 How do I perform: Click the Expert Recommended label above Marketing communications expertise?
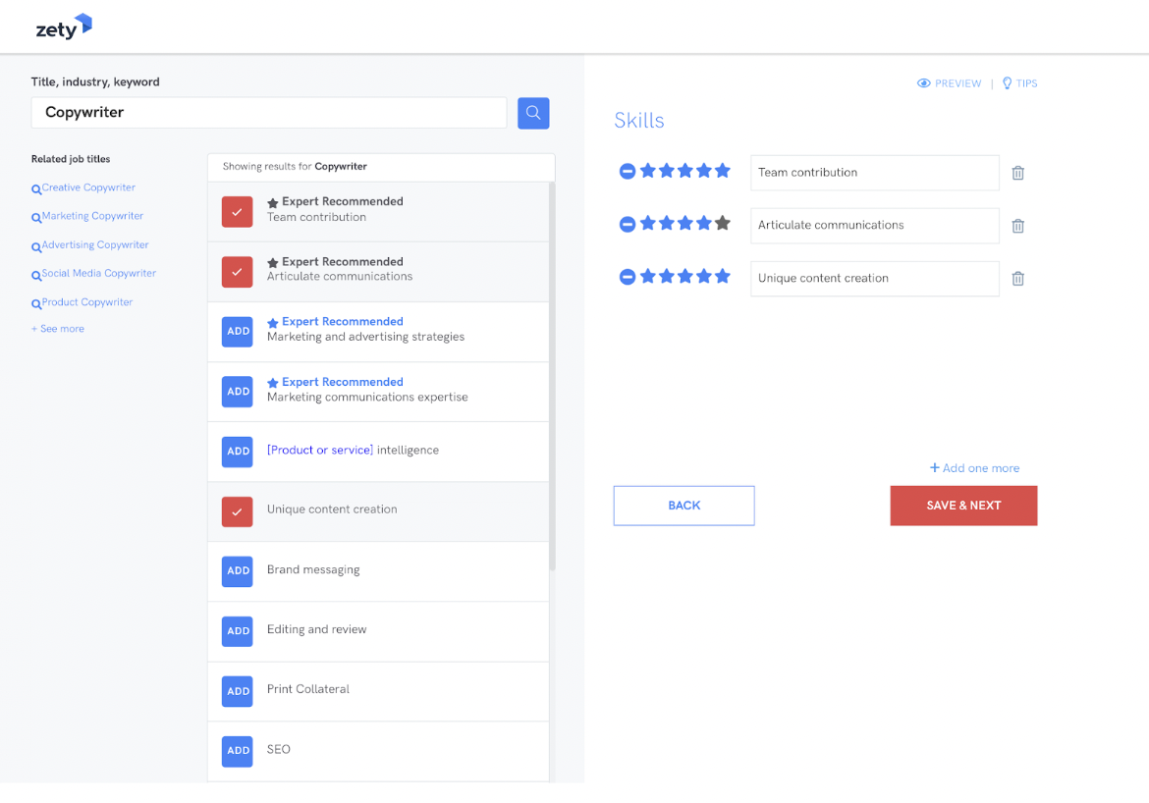[x=342, y=382]
